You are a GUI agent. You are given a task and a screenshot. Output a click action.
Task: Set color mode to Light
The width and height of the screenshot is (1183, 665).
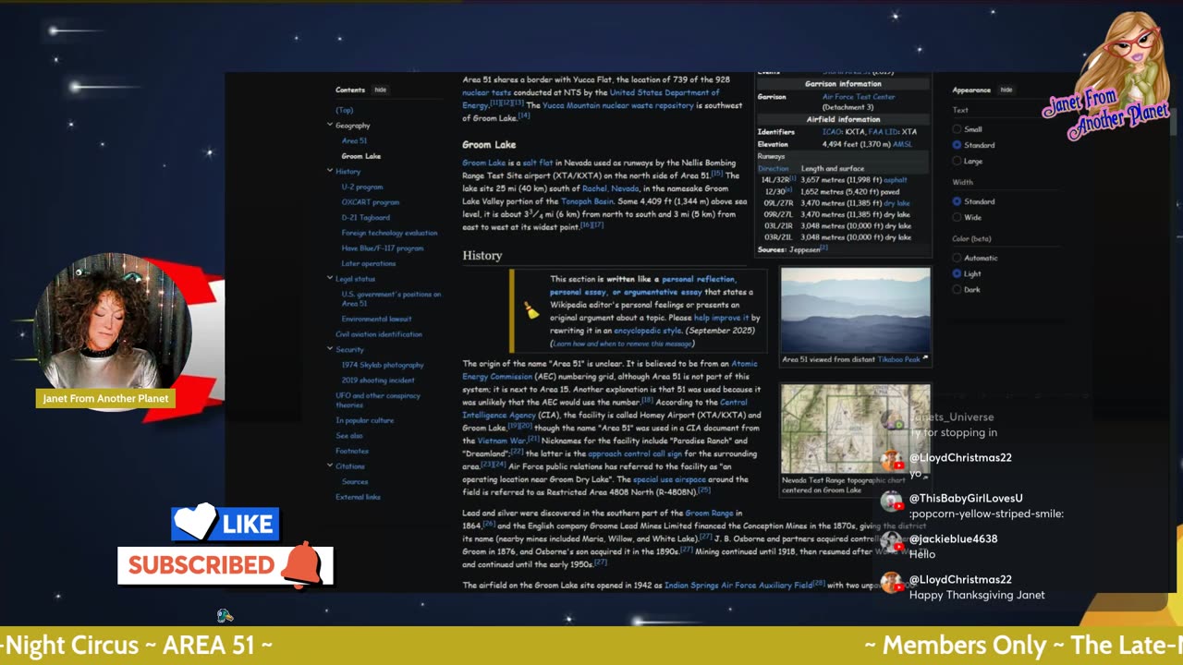click(957, 273)
